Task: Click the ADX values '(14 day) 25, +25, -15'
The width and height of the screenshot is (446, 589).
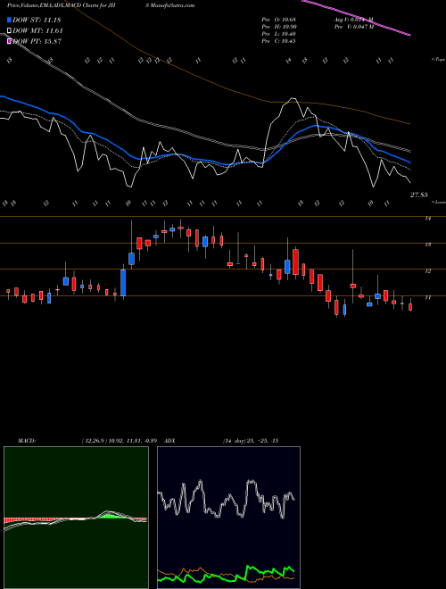Action: point(250,441)
